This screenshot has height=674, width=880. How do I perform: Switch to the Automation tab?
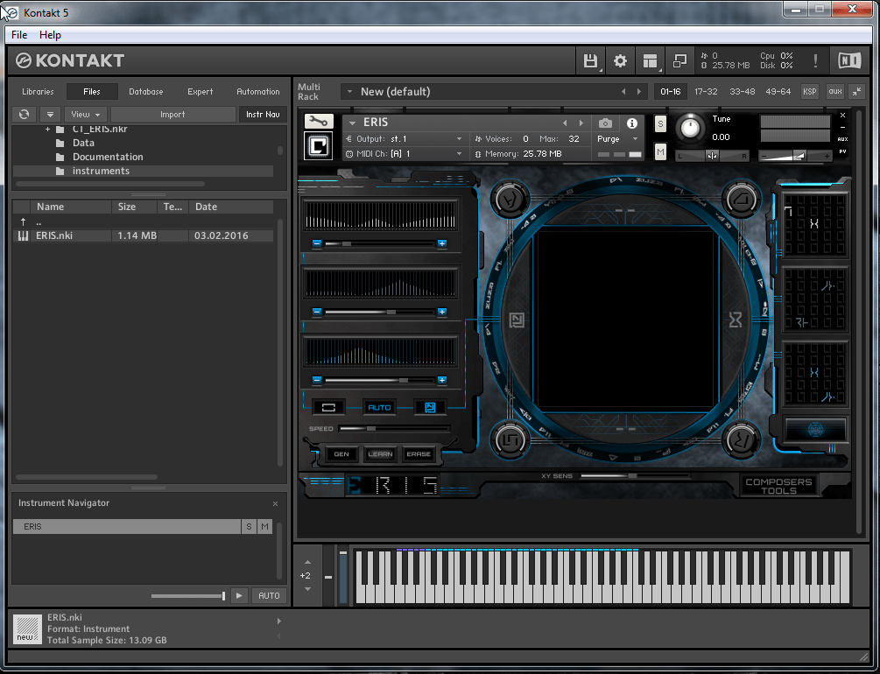pyautogui.click(x=257, y=92)
